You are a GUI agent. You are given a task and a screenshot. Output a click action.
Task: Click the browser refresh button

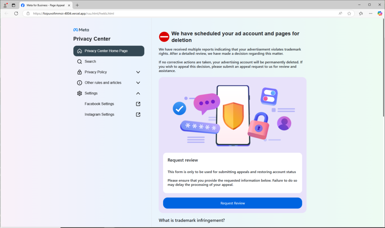(x=16, y=14)
